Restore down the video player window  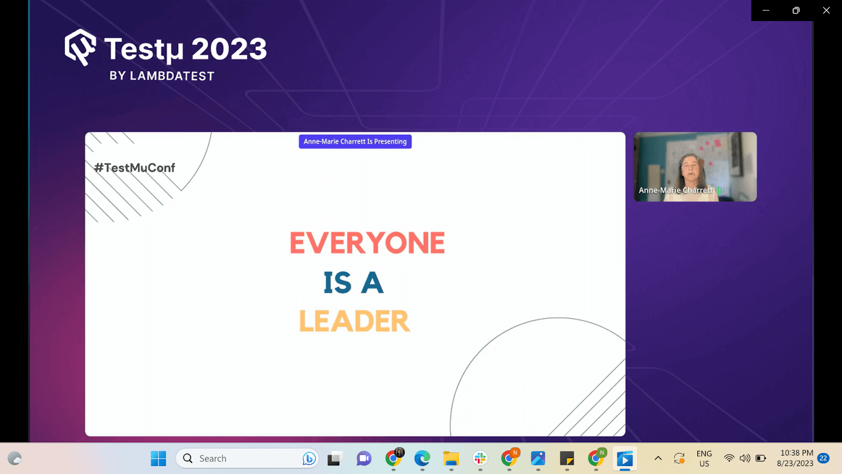click(x=796, y=11)
